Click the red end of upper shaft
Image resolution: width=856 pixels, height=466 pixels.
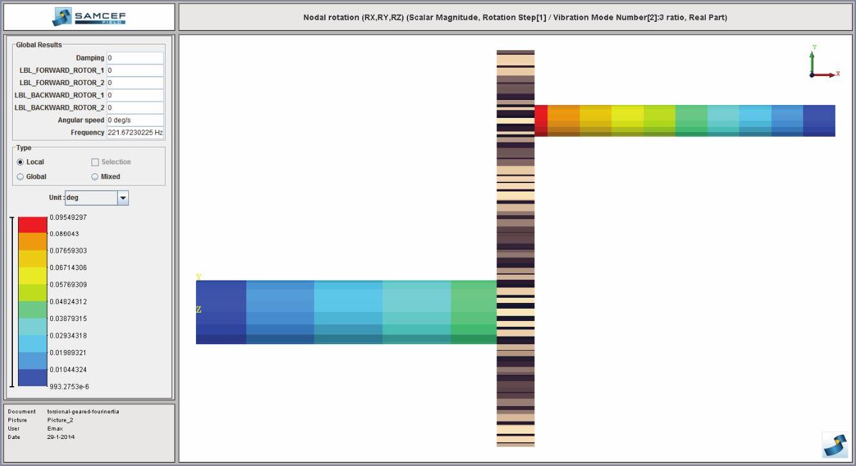pyautogui.click(x=541, y=121)
